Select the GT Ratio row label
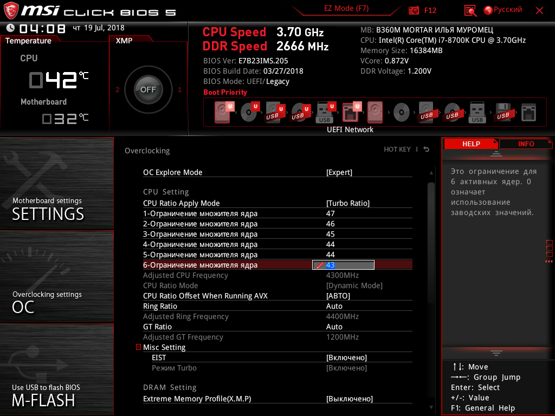Image resolution: width=555 pixels, height=416 pixels. click(157, 327)
